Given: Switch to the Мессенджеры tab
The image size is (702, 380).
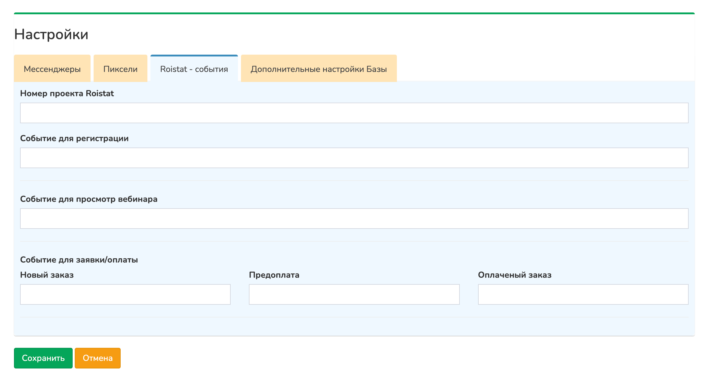Looking at the screenshot, I should (52, 69).
